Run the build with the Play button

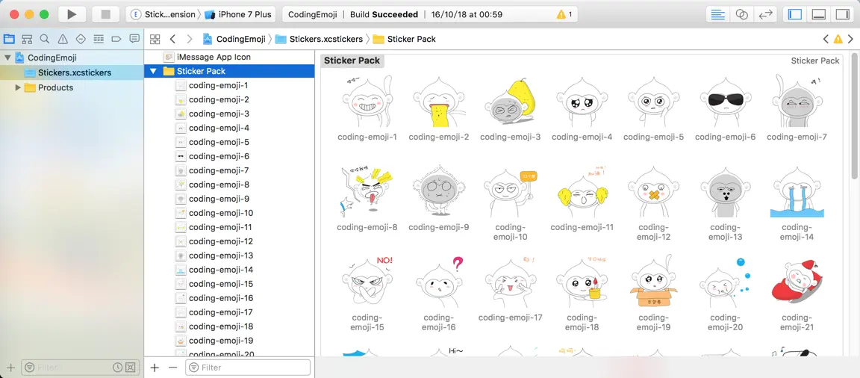(72, 15)
